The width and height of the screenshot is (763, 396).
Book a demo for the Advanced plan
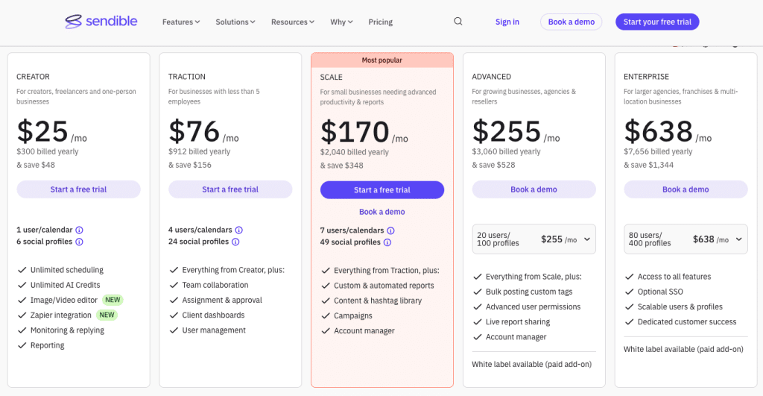coord(534,189)
